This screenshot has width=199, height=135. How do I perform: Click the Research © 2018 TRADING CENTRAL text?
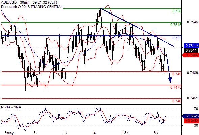point(32,7)
